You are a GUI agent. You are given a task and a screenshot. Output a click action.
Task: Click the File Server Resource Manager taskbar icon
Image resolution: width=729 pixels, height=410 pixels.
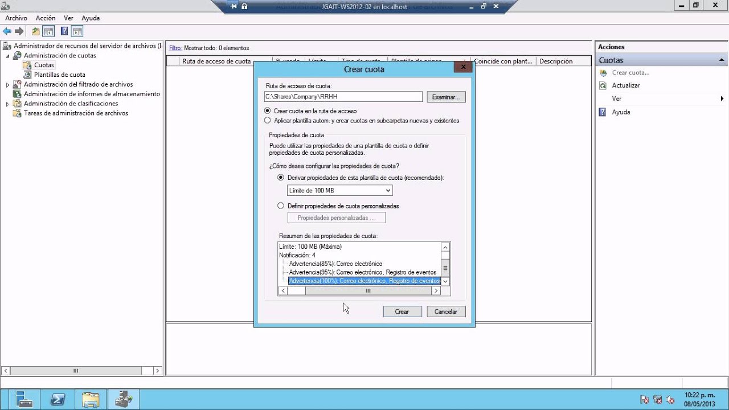tap(124, 400)
